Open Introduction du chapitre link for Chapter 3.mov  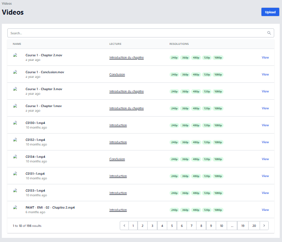126,91
